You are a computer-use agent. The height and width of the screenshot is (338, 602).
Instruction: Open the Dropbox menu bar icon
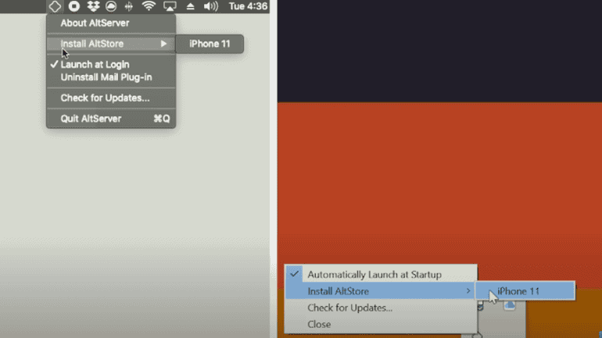pyautogui.click(x=93, y=6)
